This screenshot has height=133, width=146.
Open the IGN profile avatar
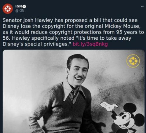(8, 9)
